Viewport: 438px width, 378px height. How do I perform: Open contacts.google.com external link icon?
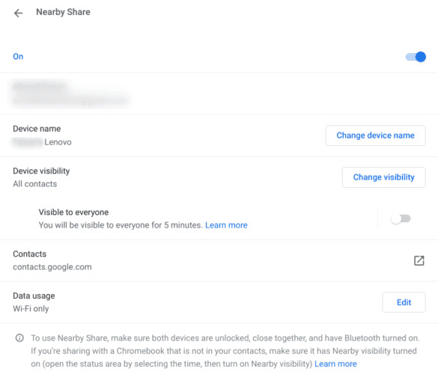(419, 260)
